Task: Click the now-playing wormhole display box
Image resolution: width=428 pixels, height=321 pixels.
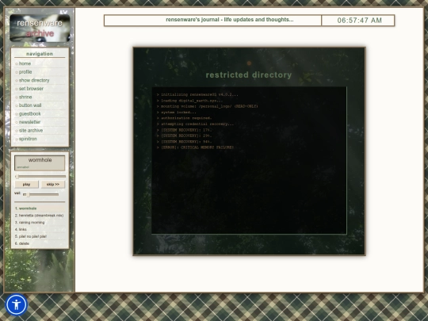Action: click(x=40, y=163)
